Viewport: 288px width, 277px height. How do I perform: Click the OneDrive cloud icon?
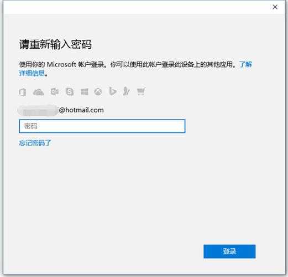click(38, 92)
